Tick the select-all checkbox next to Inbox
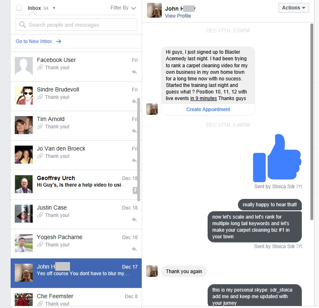Screen dimensions: 319x308 point(19,8)
